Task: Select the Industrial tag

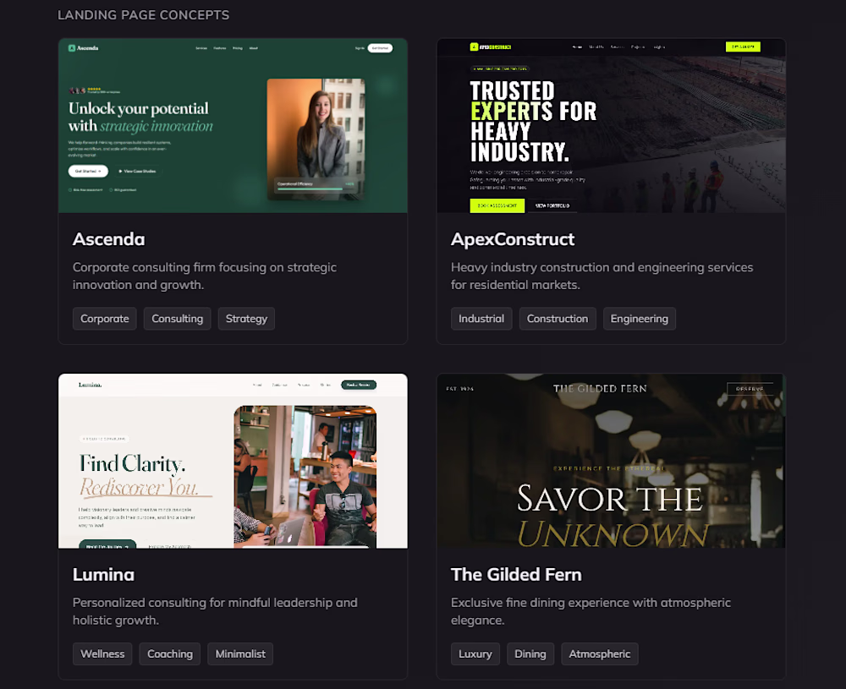Action: (481, 319)
